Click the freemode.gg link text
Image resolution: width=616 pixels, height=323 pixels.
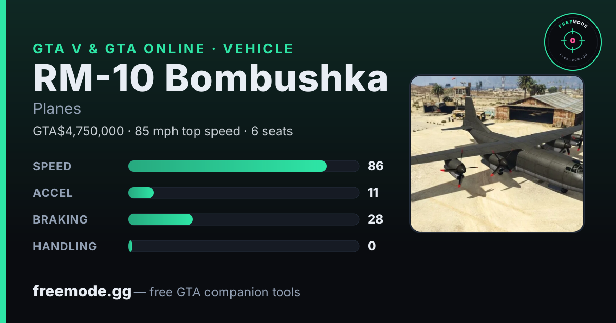82,292
